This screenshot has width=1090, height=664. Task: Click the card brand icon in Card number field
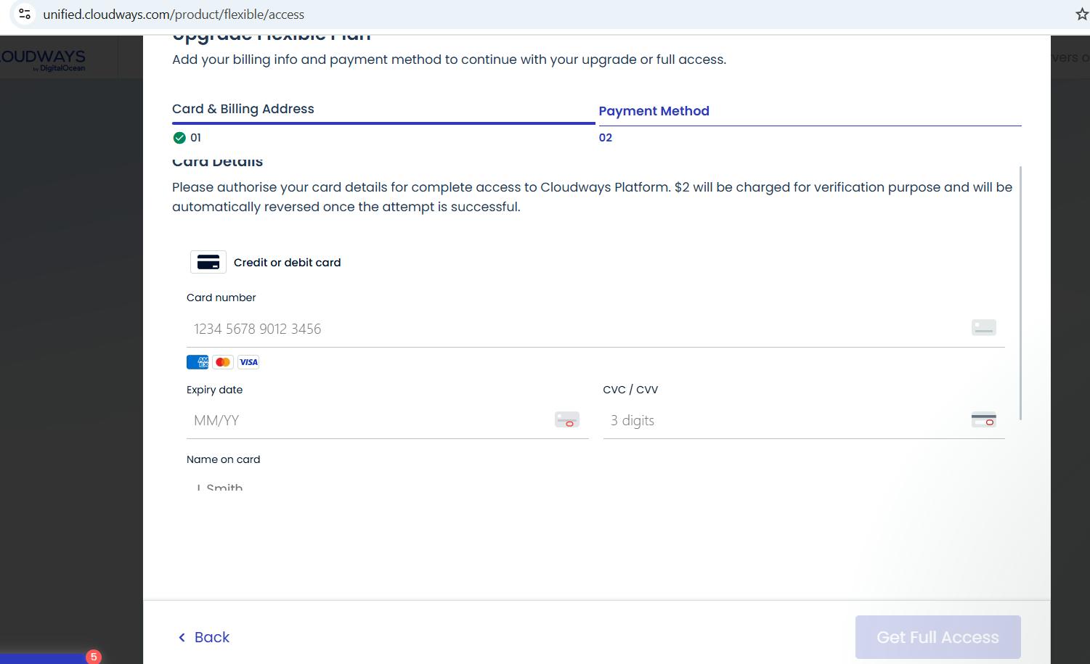983,328
